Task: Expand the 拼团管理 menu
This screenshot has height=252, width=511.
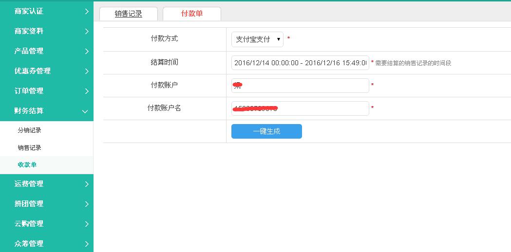Action: tap(29, 204)
